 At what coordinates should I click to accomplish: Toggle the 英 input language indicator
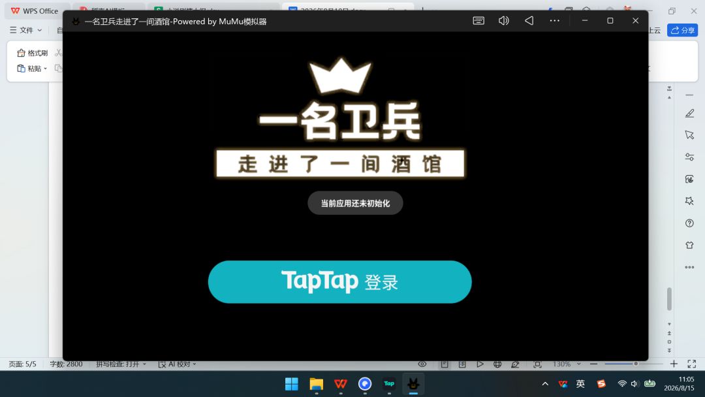580,384
